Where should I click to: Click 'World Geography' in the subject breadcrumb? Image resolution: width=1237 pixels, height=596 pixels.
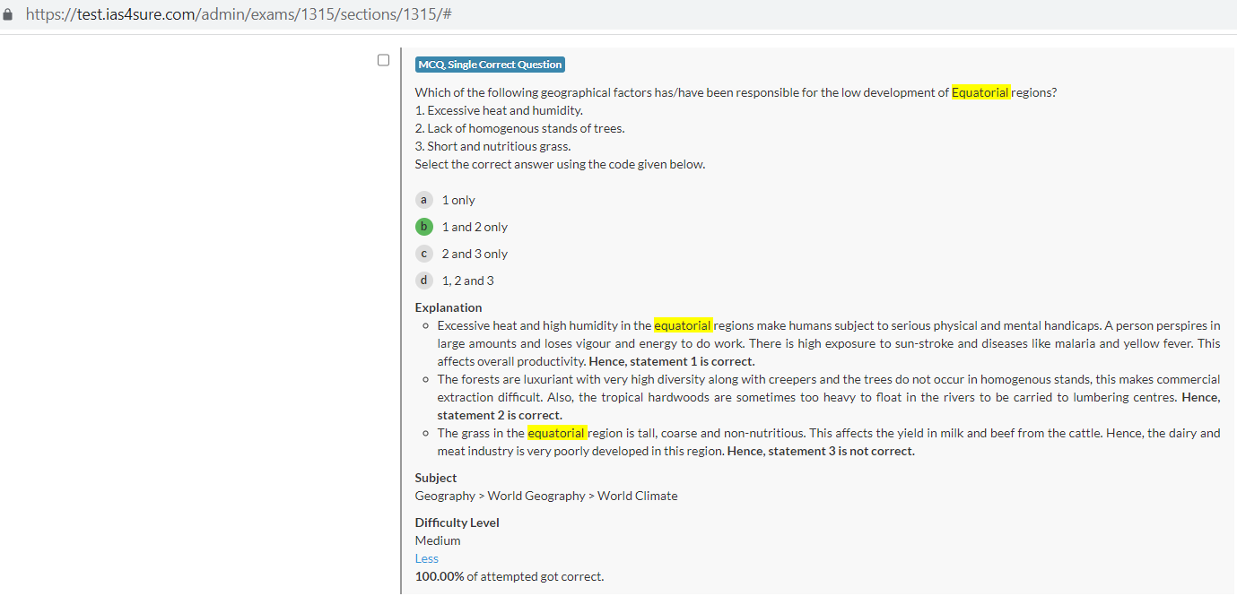click(x=536, y=496)
